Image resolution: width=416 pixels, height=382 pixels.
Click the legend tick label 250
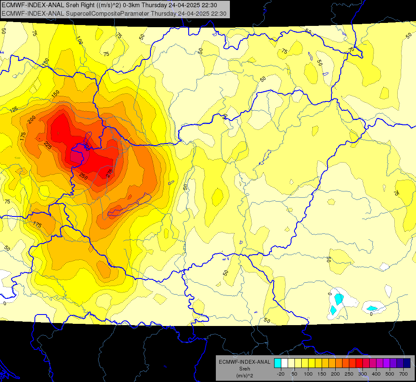tap(349, 374)
